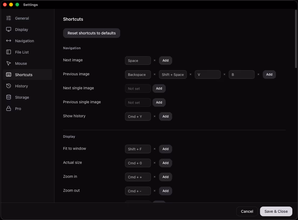298x220 pixels.
Task: Add a shortcut for Next single image
Action: pyautogui.click(x=159, y=88)
